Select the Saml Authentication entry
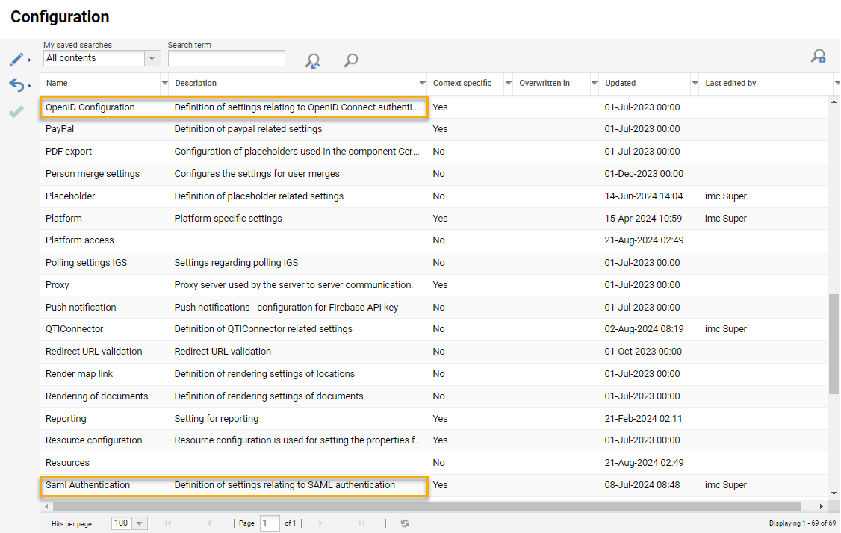This screenshot has width=841, height=533. 87,485
